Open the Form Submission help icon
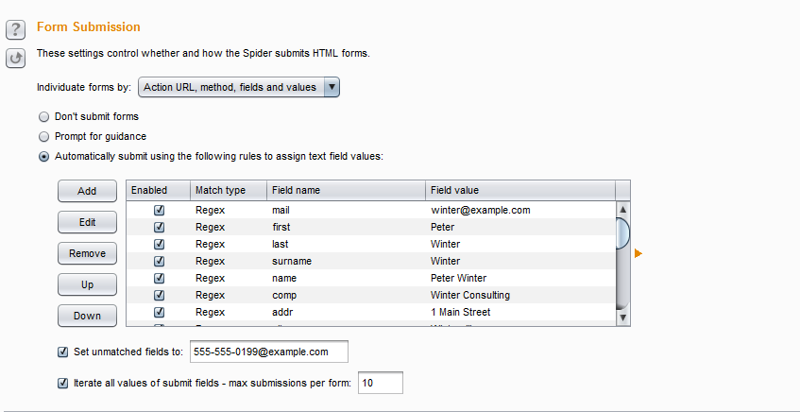 point(15,30)
